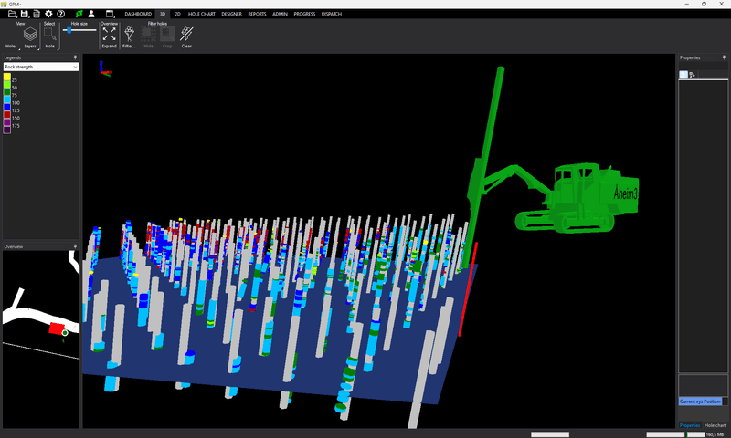Open the ADMIN tab
731x438 pixels.
pos(280,14)
